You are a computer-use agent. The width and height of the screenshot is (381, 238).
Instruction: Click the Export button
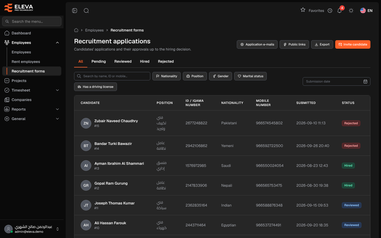[322, 44]
